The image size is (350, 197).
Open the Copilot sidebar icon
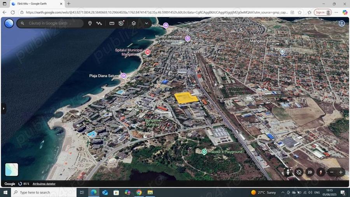click(345, 12)
